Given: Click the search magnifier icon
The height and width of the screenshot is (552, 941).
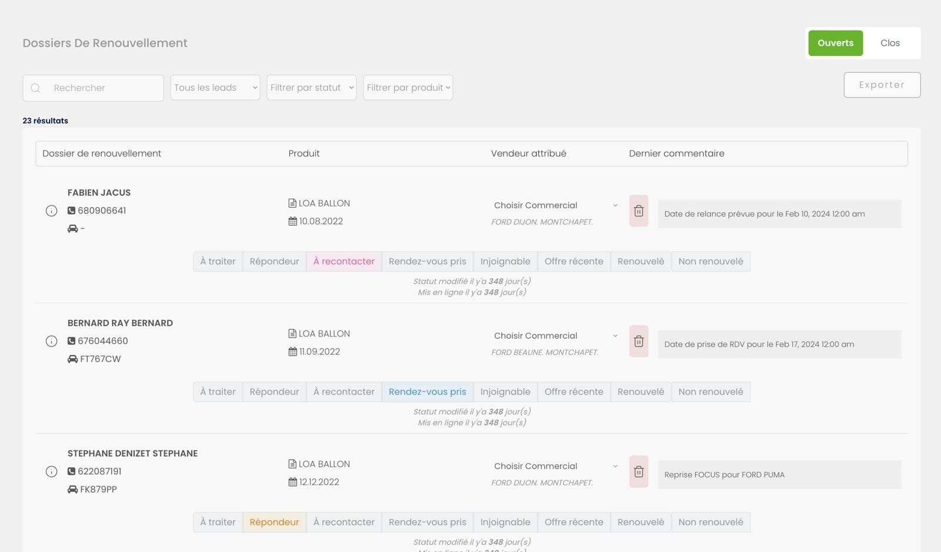Looking at the screenshot, I should (36, 88).
